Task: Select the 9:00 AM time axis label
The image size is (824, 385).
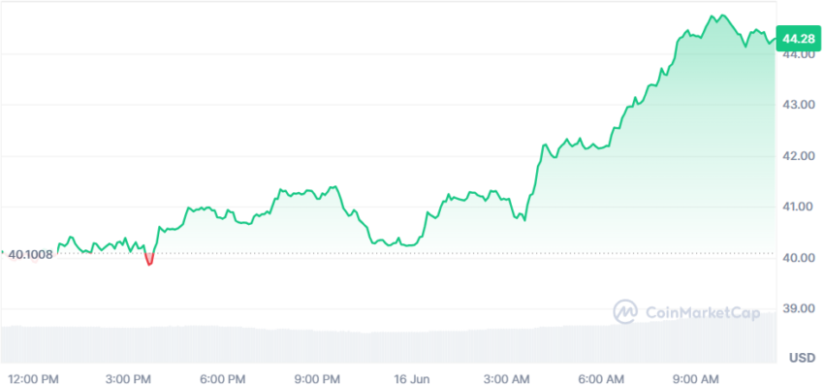Action: (x=696, y=378)
